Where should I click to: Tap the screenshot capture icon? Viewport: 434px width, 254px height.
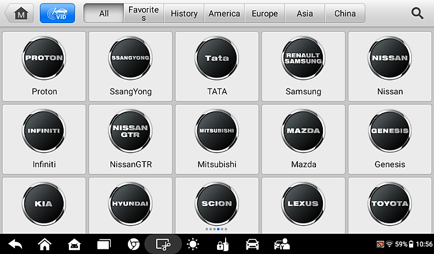click(163, 244)
